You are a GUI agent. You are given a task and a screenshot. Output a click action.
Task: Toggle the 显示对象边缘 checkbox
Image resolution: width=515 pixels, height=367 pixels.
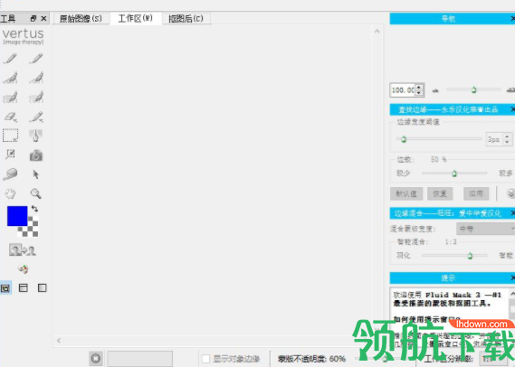point(205,359)
